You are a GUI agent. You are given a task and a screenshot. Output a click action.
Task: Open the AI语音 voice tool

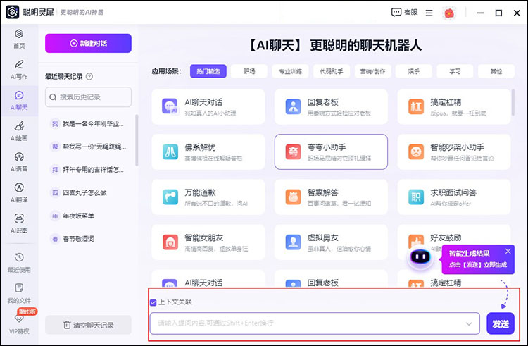click(19, 160)
